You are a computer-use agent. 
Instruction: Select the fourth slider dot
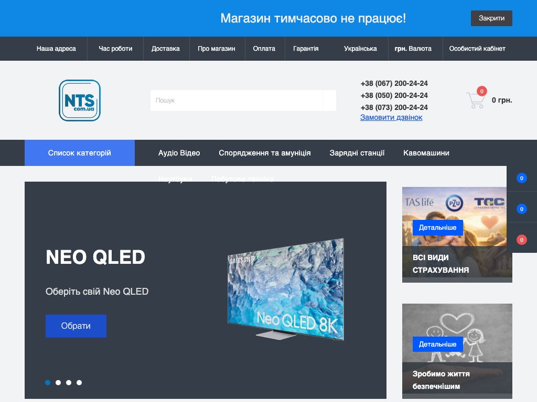tap(79, 383)
